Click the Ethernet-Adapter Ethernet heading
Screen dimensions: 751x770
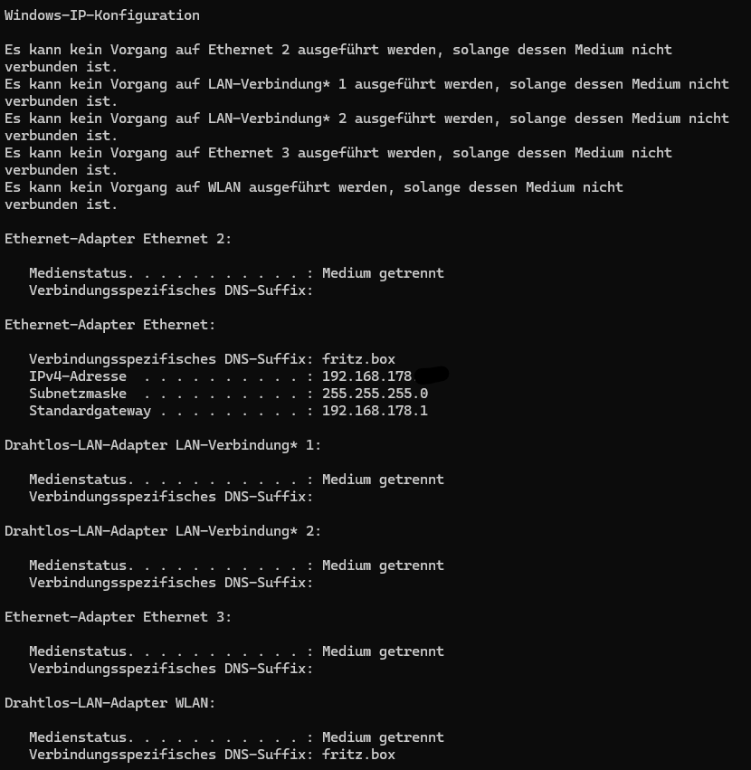(110, 325)
